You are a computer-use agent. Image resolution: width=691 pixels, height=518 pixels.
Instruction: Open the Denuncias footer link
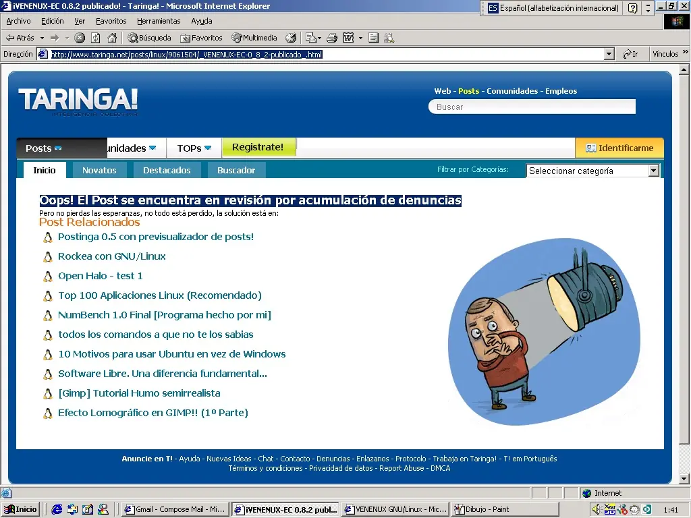pos(333,459)
